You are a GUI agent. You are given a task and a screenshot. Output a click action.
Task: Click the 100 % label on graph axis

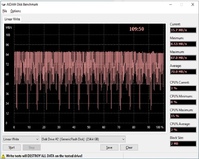[x=160, y=127]
